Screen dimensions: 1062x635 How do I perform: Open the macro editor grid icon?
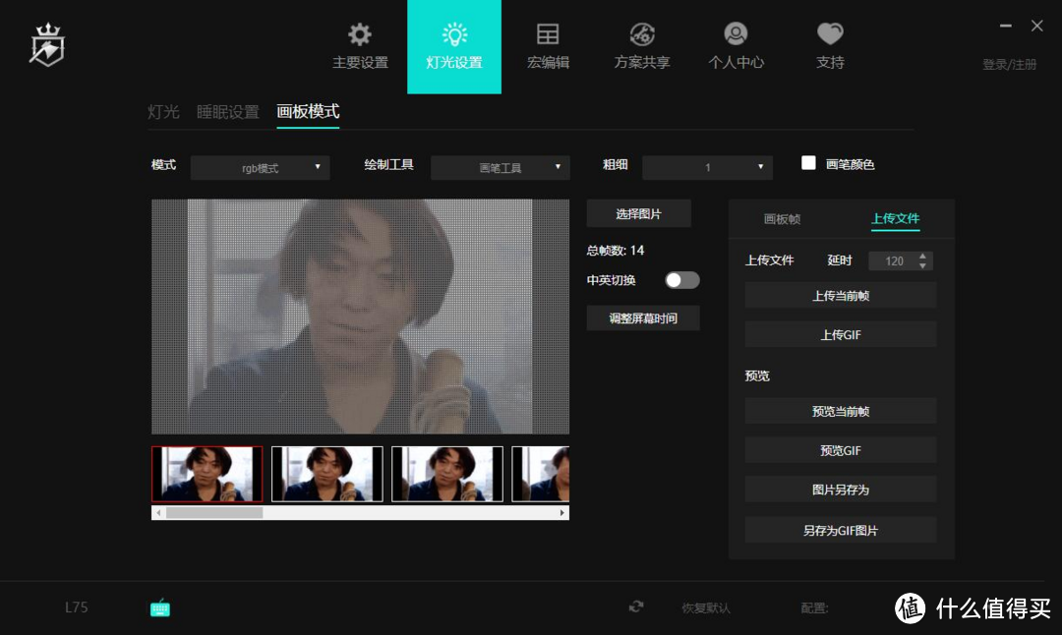[548, 35]
